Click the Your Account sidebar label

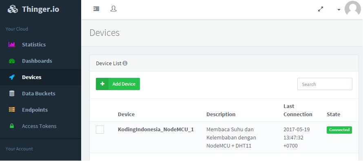coord(19,149)
